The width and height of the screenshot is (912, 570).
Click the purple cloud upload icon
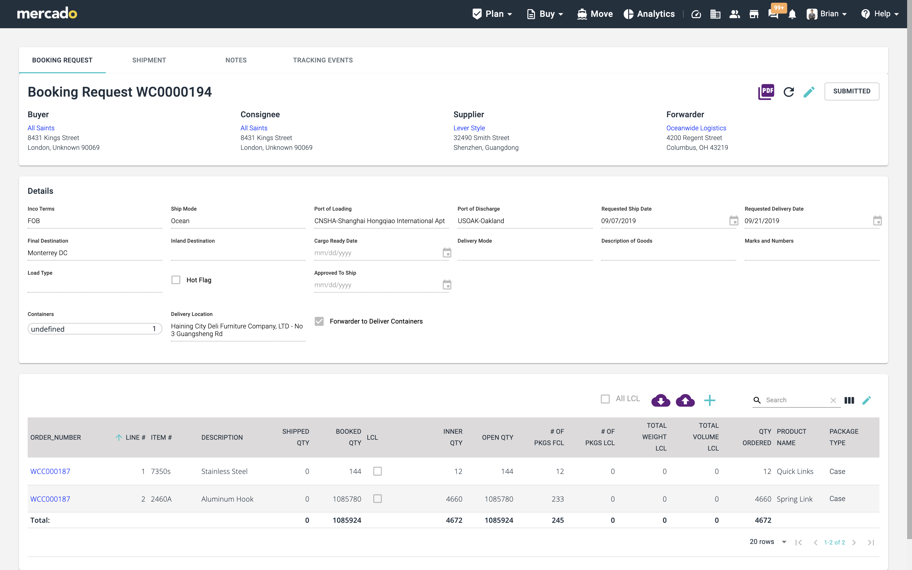(685, 400)
